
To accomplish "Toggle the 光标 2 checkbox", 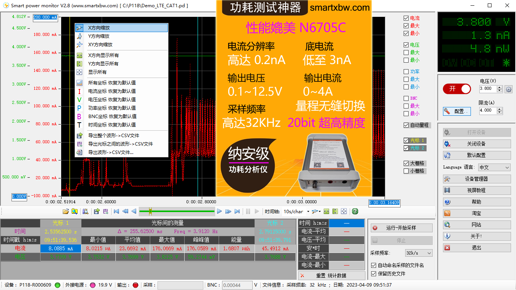I will click(406, 148).
